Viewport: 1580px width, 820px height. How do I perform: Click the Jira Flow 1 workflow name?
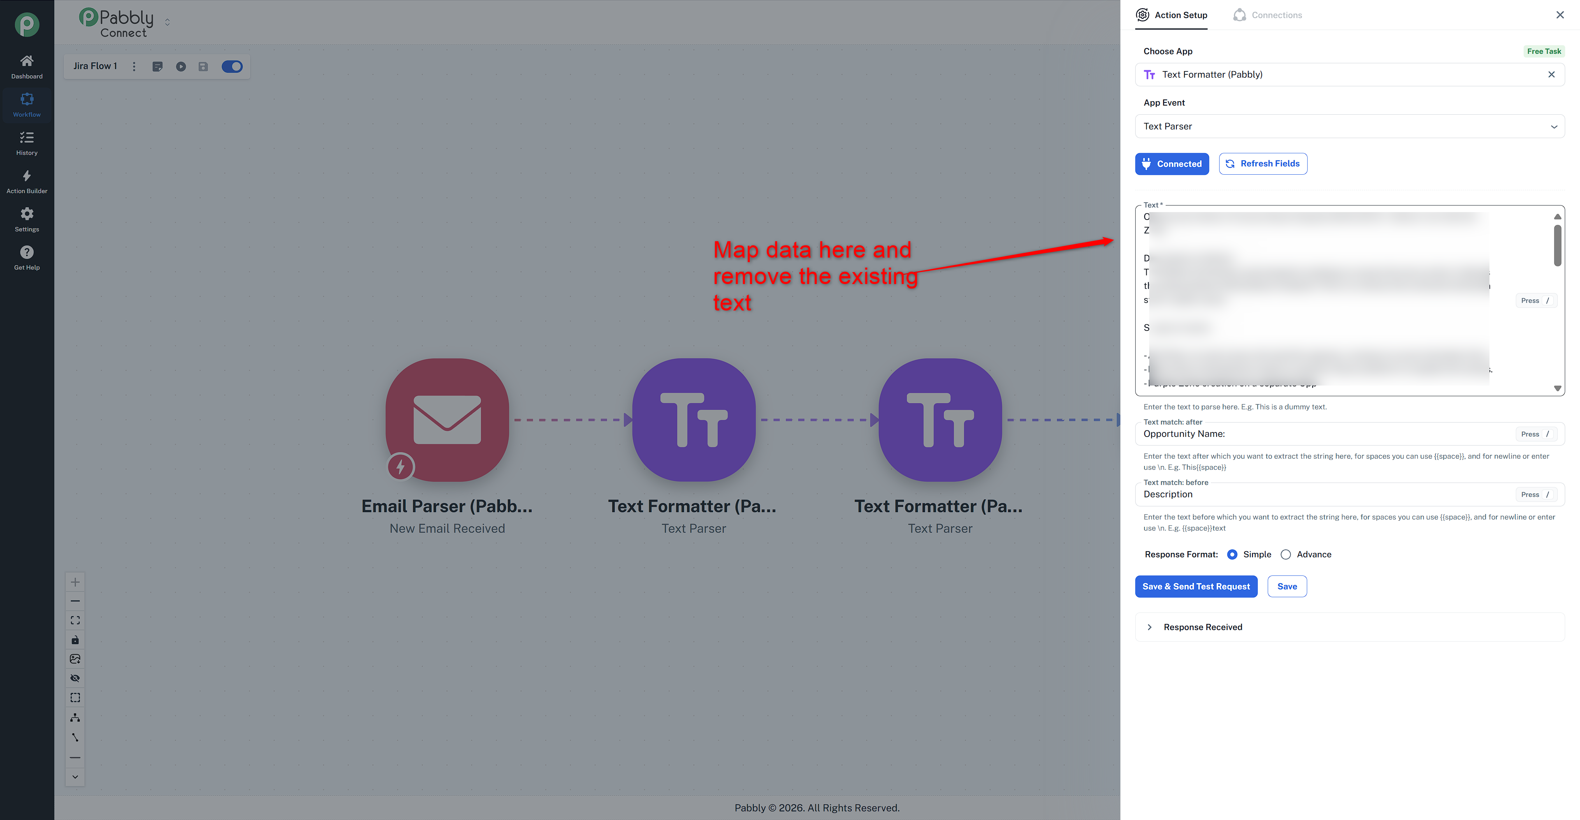pyautogui.click(x=95, y=66)
